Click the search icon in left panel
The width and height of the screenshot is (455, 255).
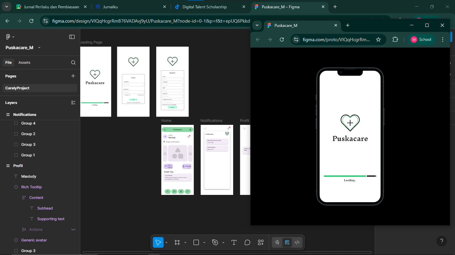[x=73, y=62]
